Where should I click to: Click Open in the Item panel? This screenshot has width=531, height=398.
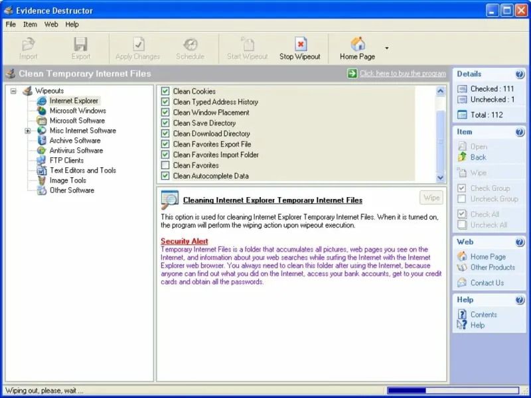pos(479,147)
